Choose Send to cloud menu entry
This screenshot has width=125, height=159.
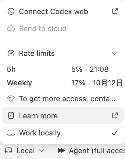tap(63, 28)
